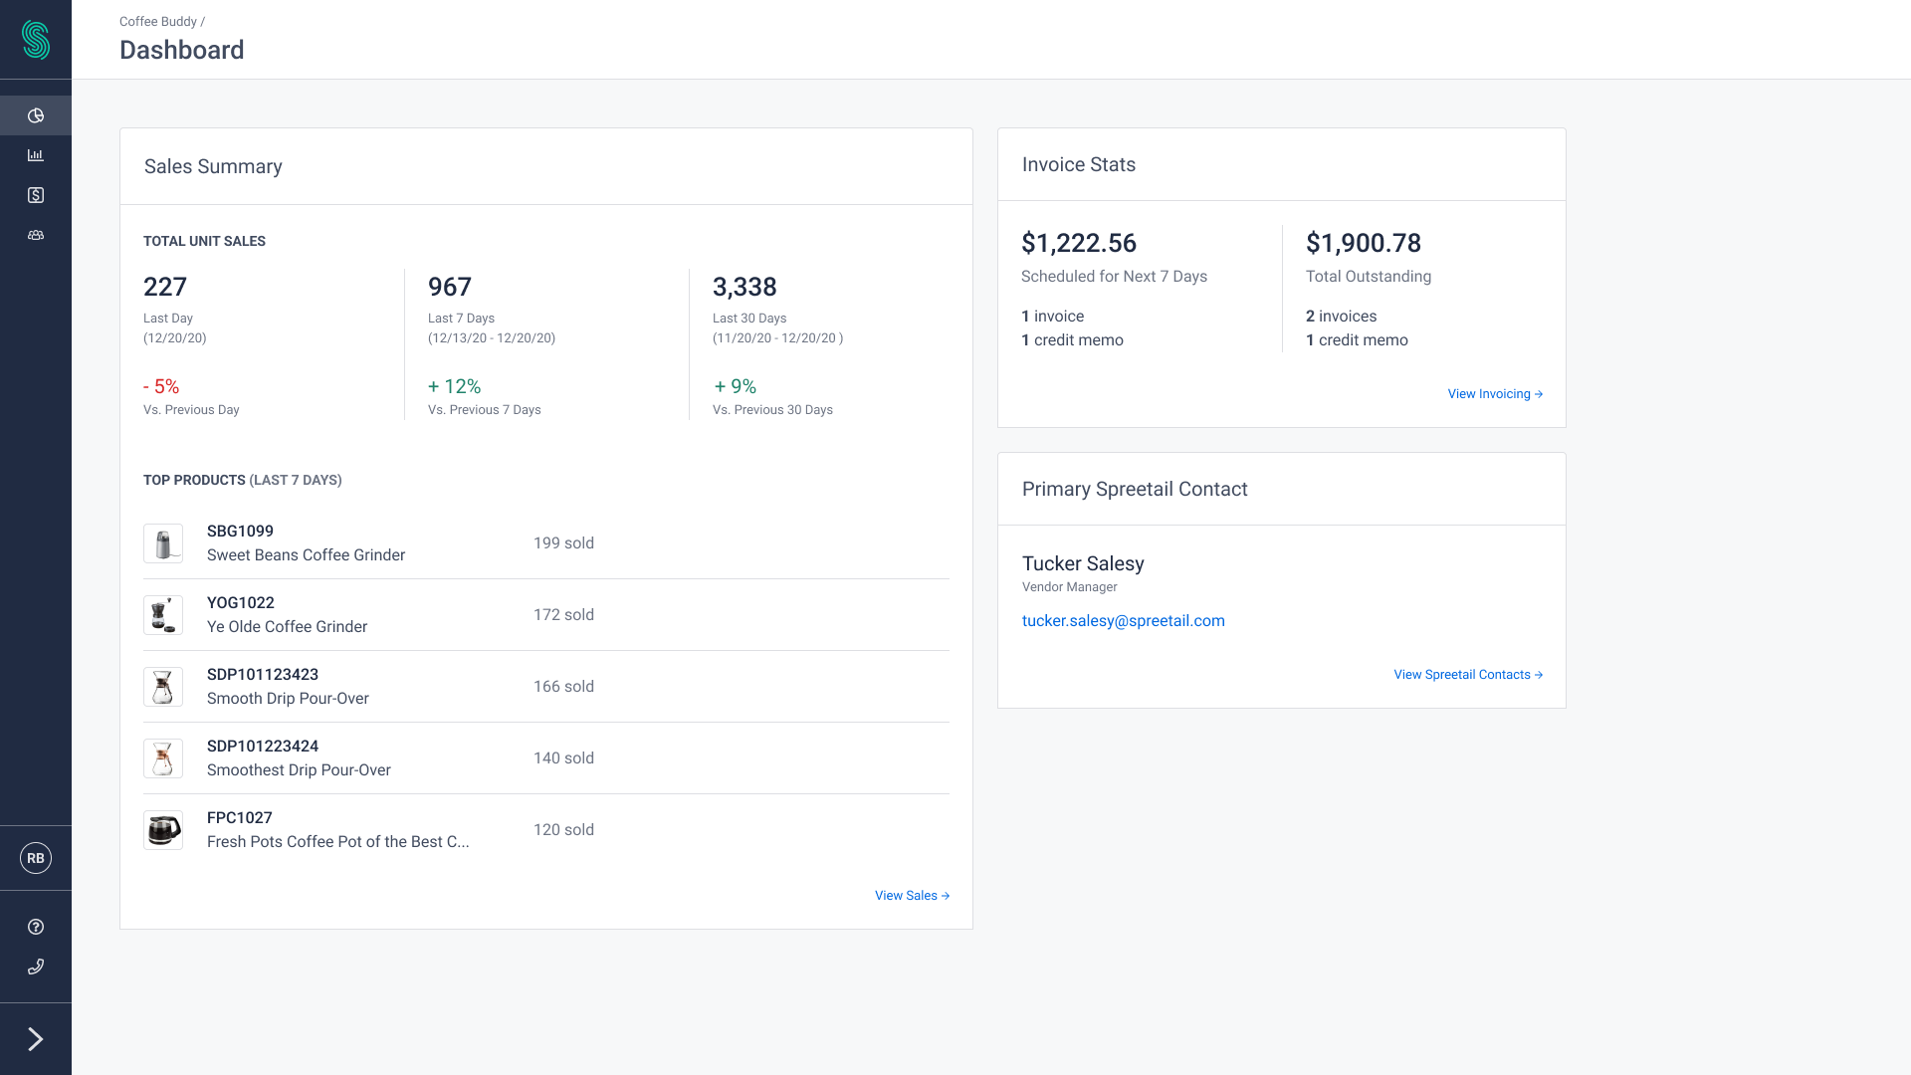Open the SBG1099 Sweet Beans Coffee Grinder image
Screen dimensions: 1911x1075
[163, 543]
